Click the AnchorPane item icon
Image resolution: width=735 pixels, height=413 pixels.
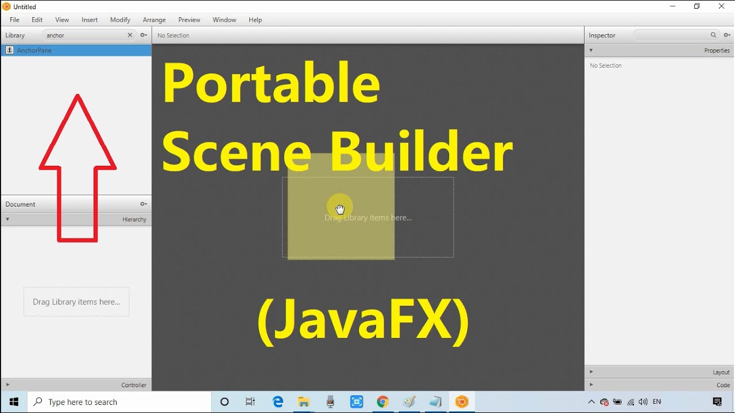coord(9,50)
